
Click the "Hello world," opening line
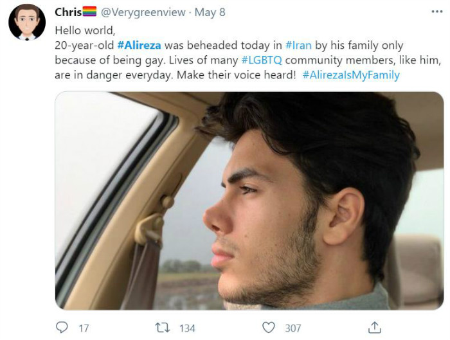(84, 30)
